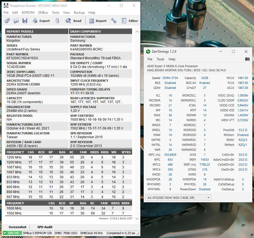Screen dimensions: 254x238
Task: Click the Version 17.0.0.1 Build 1107 text
Action: point(116,219)
